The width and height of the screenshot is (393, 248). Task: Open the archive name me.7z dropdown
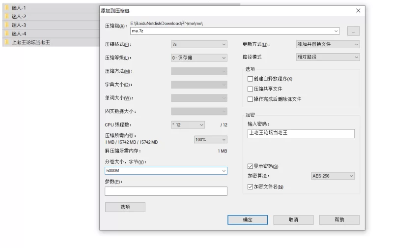[336, 31]
